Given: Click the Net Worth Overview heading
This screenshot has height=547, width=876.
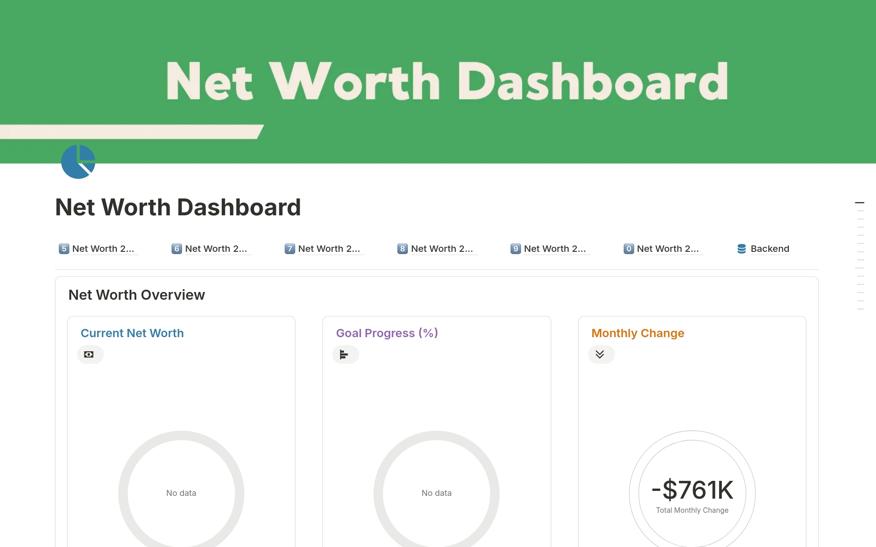Looking at the screenshot, I should click(136, 295).
